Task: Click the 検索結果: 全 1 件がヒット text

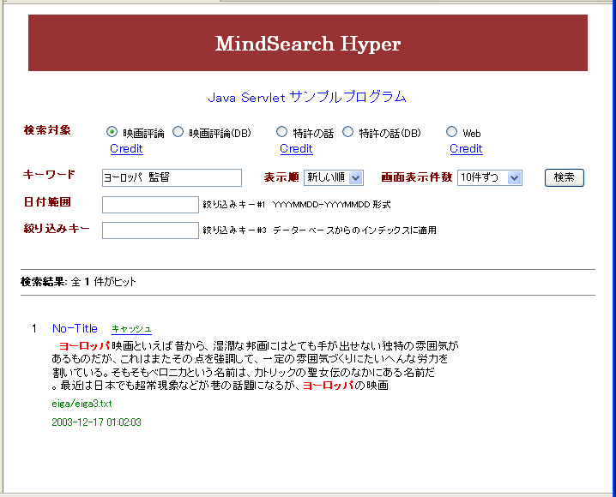Action: [x=78, y=282]
